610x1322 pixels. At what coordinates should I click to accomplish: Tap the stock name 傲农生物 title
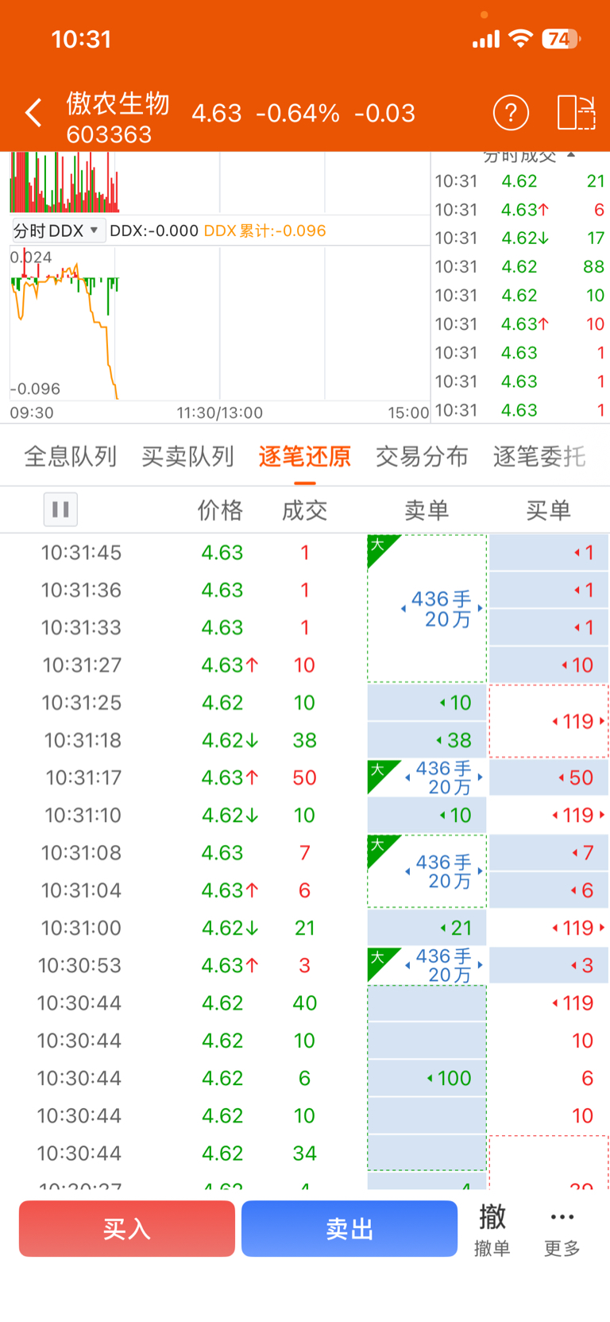[x=118, y=103]
